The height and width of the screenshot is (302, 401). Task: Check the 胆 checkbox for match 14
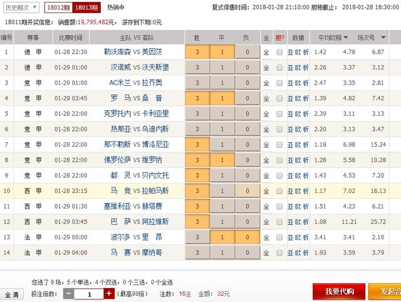pyautogui.click(x=279, y=253)
